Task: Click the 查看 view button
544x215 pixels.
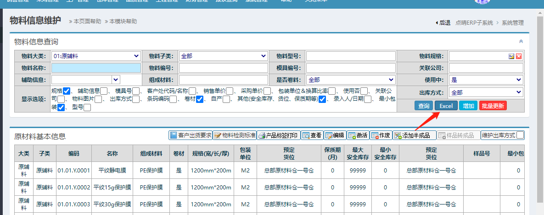Action: pyautogui.click(x=312, y=135)
